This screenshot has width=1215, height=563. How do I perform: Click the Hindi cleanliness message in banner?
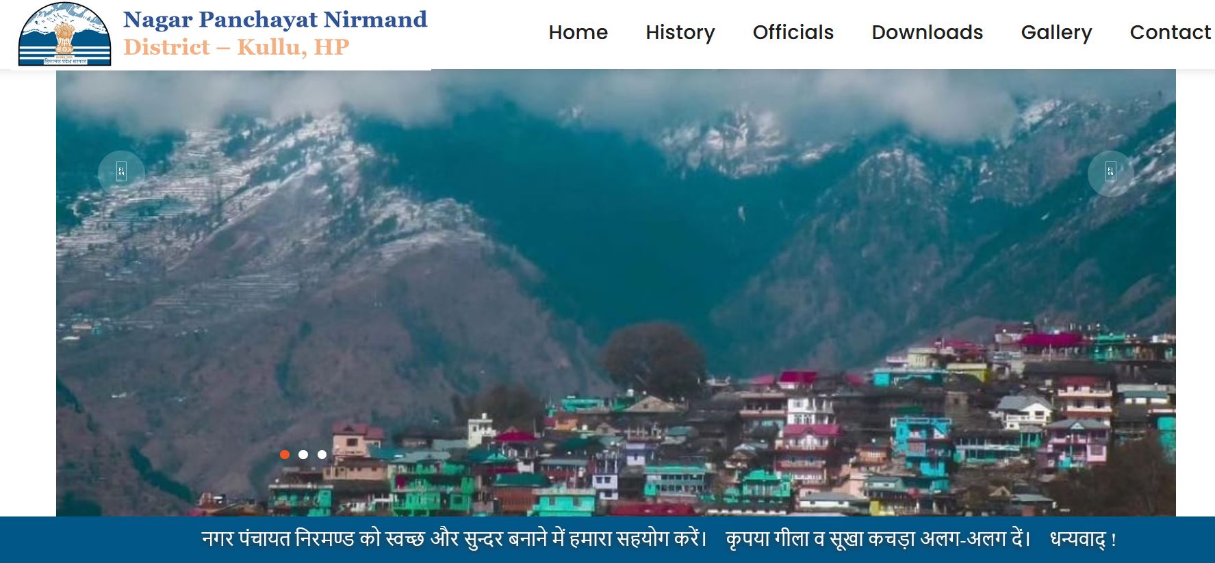[x=455, y=539]
